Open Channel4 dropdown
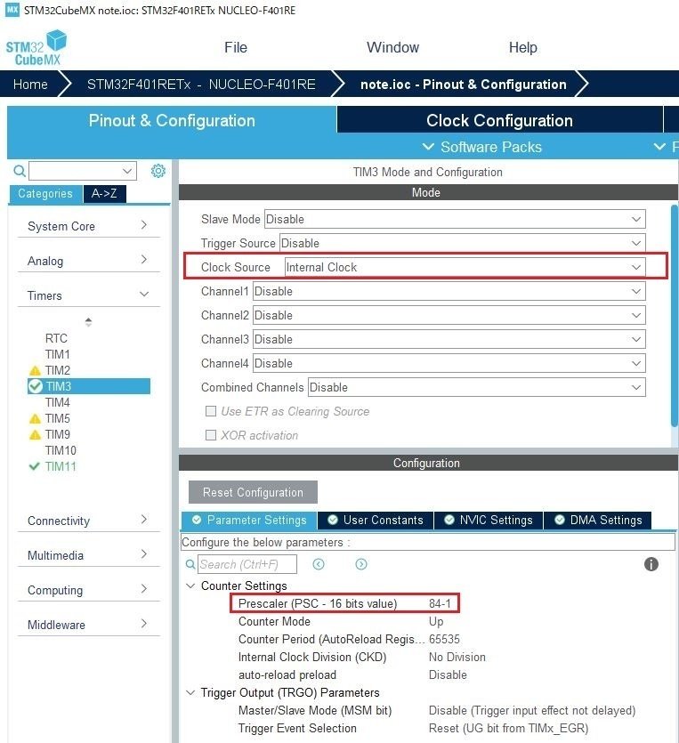Viewport: 679px width, 743px height. pos(449,363)
